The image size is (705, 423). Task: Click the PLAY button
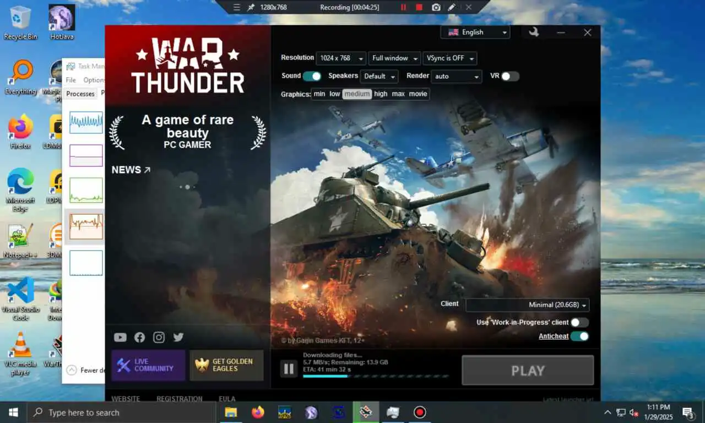[528, 370]
